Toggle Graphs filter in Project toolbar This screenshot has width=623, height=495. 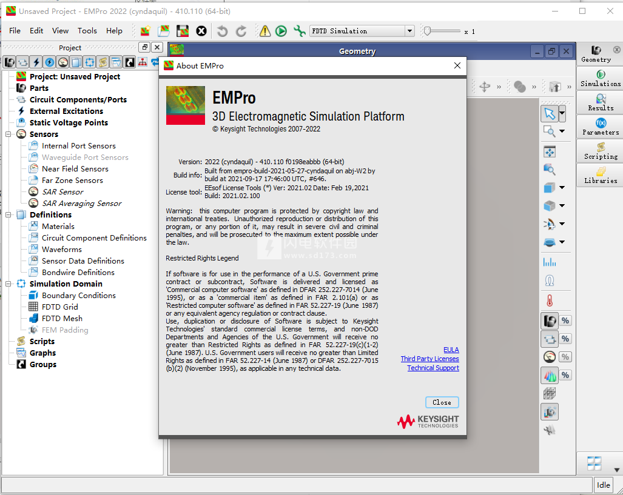116,62
